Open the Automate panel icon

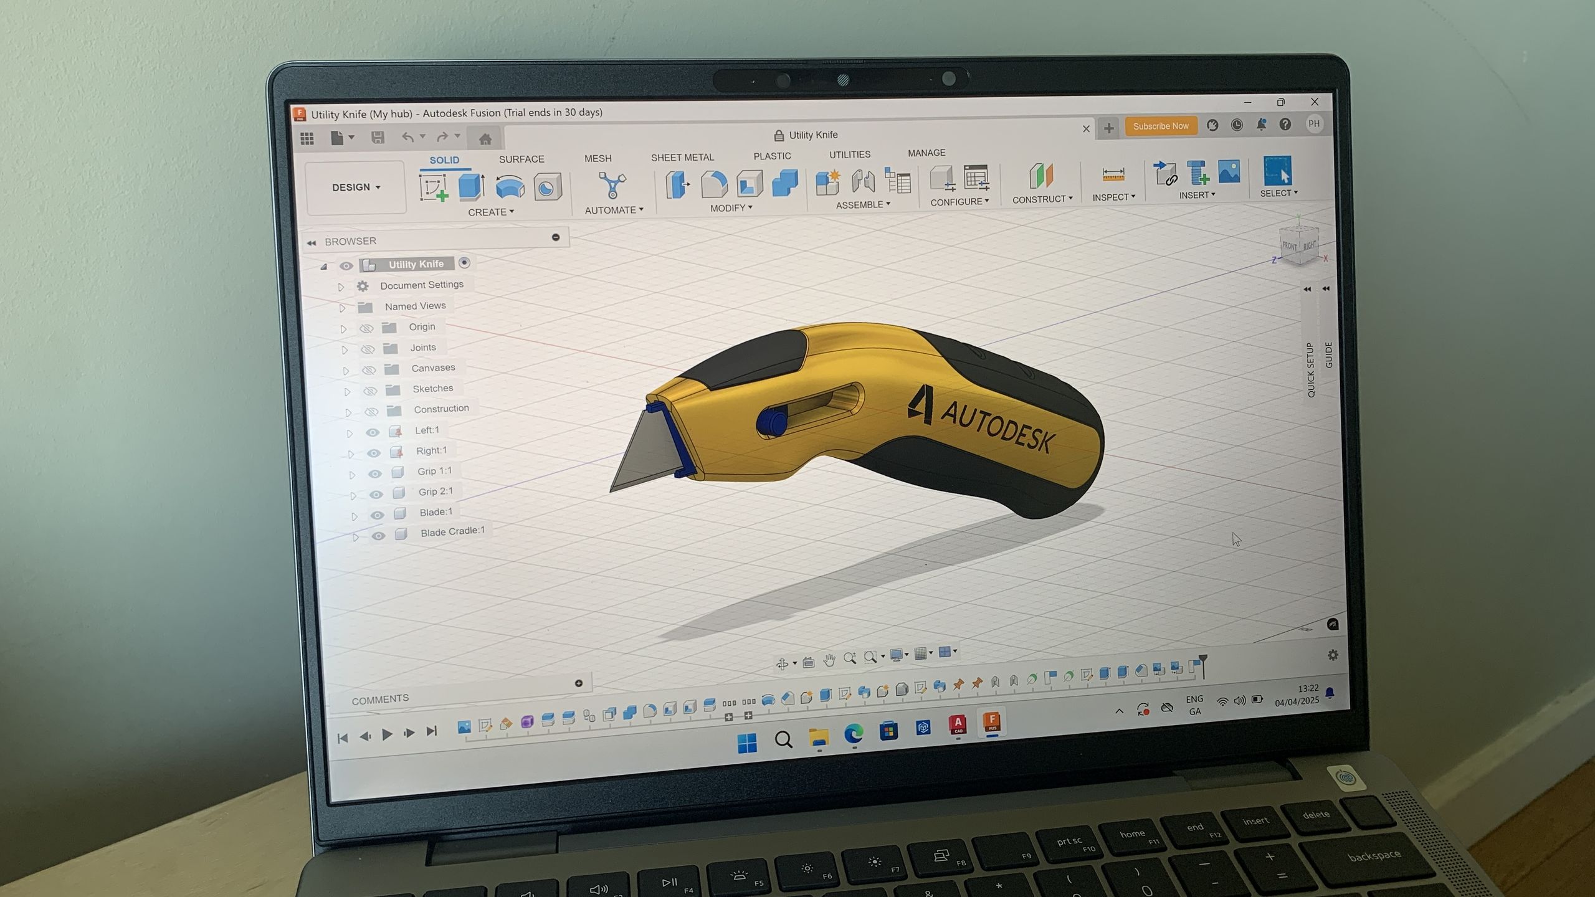click(612, 185)
